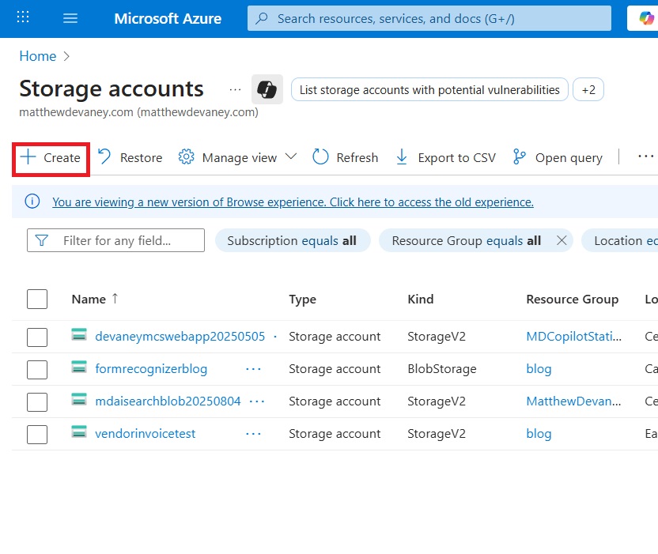The image size is (658, 554).
Task: Click storage icon for formrecognizerblog
Action: tap(79, 367)
